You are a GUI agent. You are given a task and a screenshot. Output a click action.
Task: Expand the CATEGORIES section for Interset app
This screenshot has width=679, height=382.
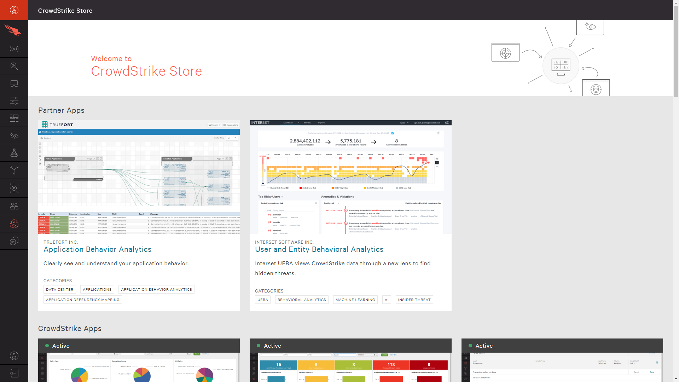(269, 291)
